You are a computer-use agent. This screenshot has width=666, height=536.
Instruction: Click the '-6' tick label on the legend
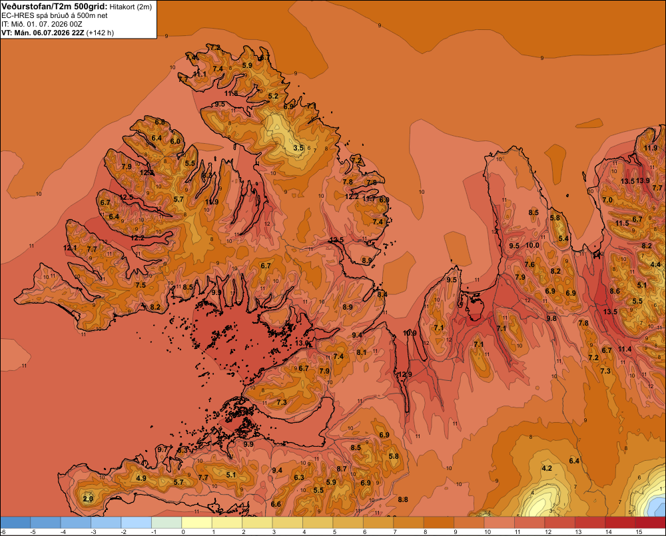point(3,532)
